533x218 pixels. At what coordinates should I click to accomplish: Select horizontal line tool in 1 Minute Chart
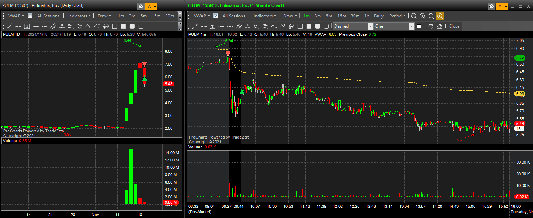(204, 26)
